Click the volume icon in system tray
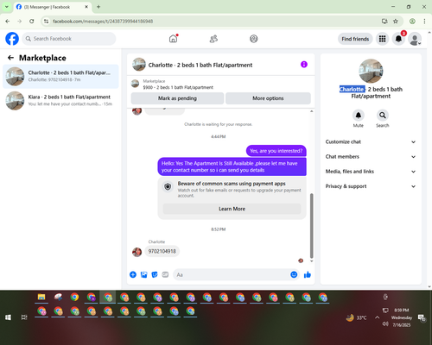Image resolution: width=432 pixels, height=345 pixels. click(x=385, y=324)
